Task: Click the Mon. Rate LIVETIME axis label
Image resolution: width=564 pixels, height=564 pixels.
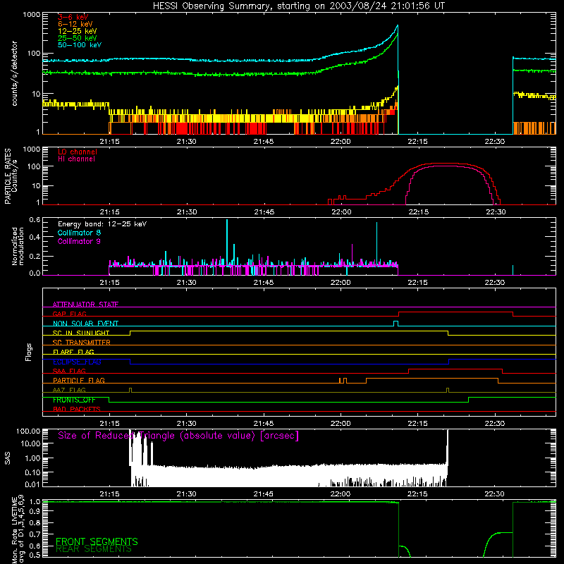Action: click(x=18, y=529)
